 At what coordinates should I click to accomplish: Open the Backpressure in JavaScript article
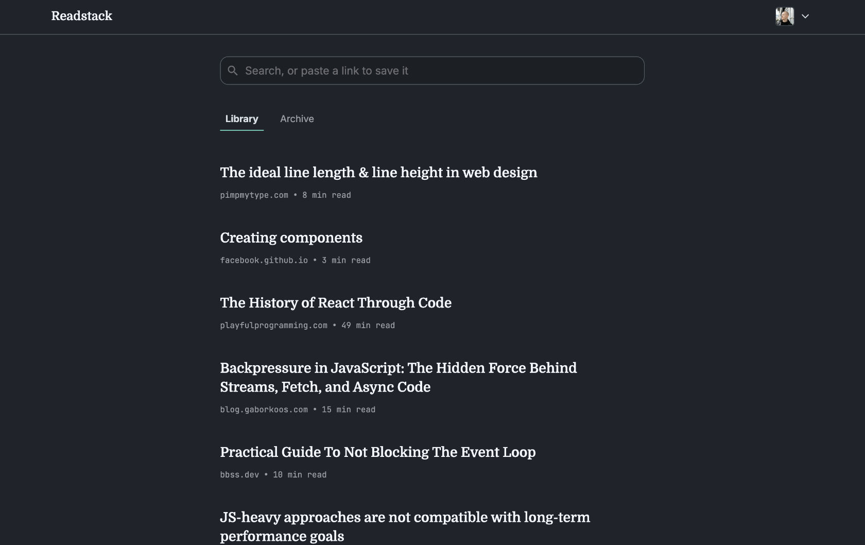click(399, 377)
